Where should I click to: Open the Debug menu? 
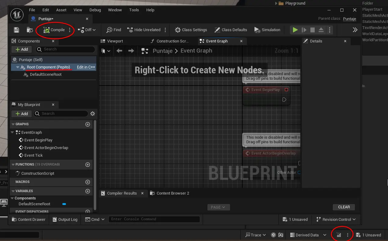95,10
